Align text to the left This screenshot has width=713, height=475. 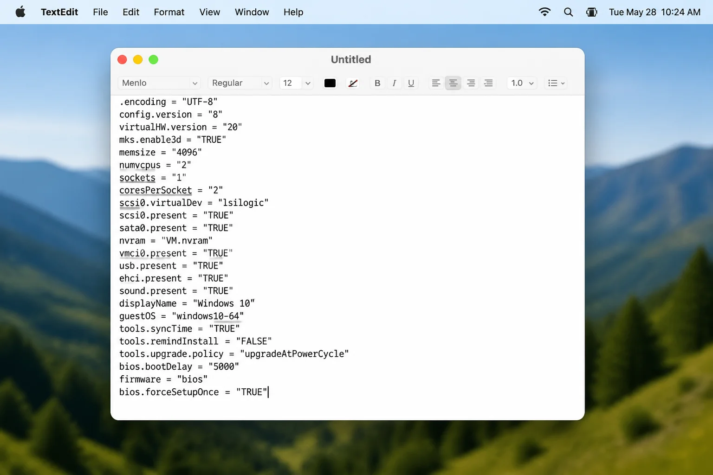point(436,83)
